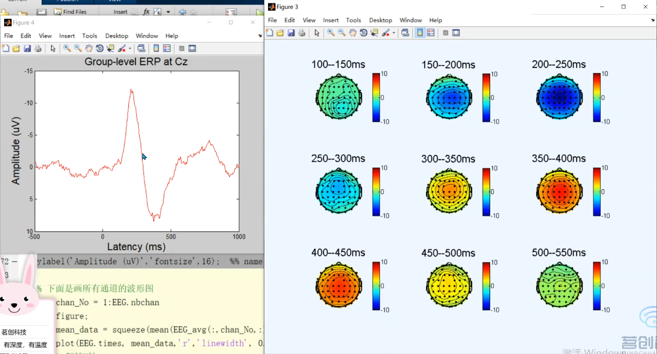
Task: Select the Pan hand tool in Figure 3
Action: [x=352, y=33]
